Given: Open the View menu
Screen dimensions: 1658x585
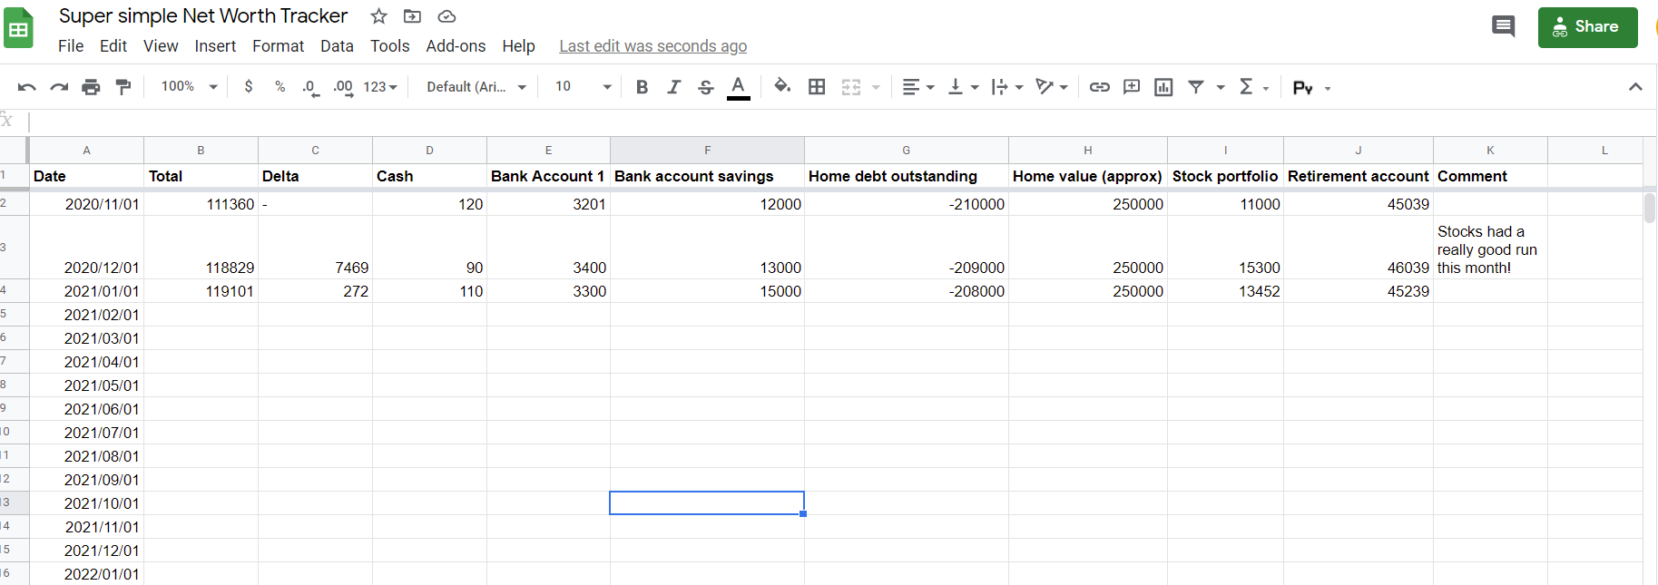Looking at the screenshot, I should point(161,46).
